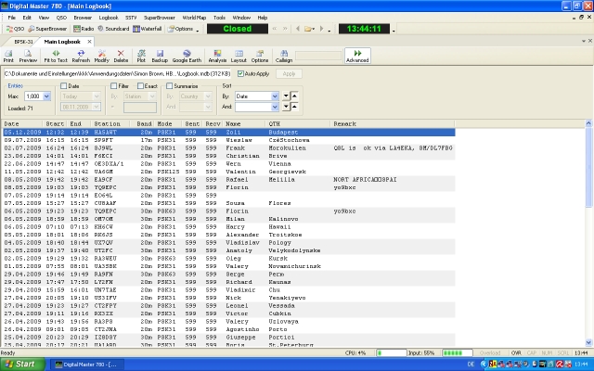Click the Print toolbar icon
Screen dimensions: 594x371
point(8,56)
